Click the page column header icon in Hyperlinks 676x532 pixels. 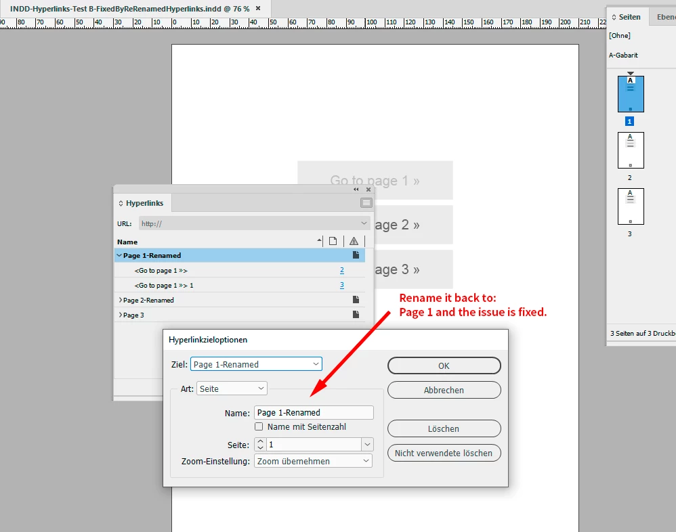[333, 241]
